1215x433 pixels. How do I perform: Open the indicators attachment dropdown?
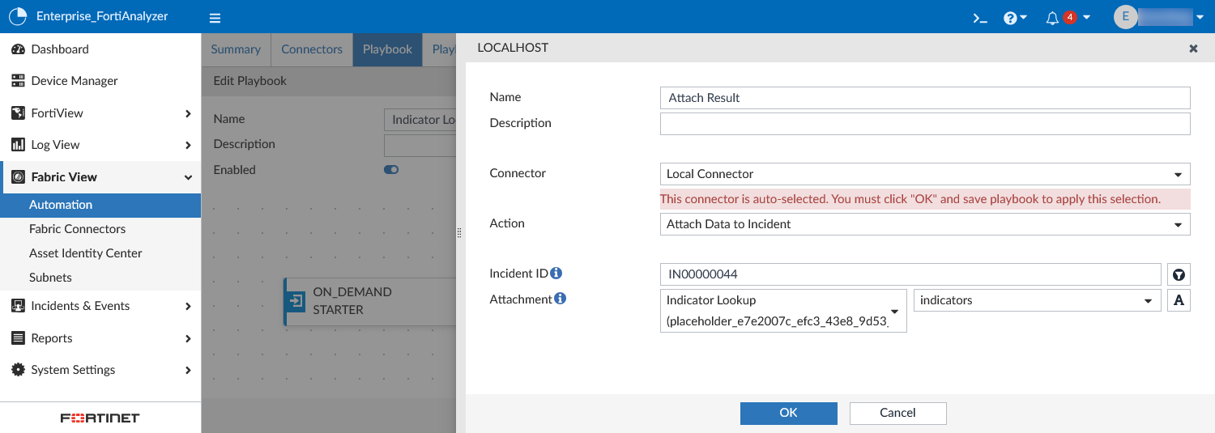tap(1036, 300)
